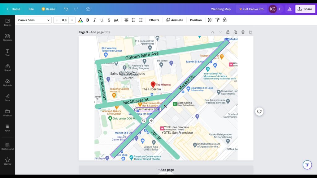Toggle strikethrough formatting
The height and width of the screenshot is (178, 317).
(109, 20)
